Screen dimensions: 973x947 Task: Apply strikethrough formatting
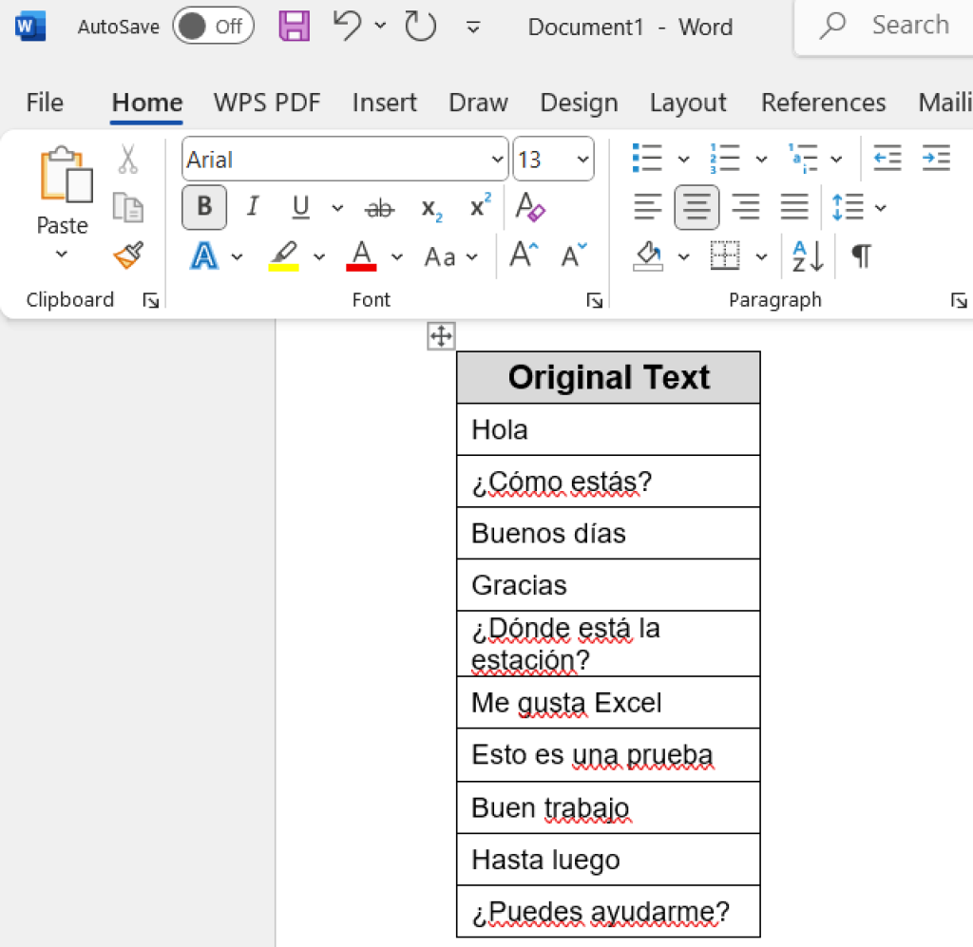coord(379,207)
